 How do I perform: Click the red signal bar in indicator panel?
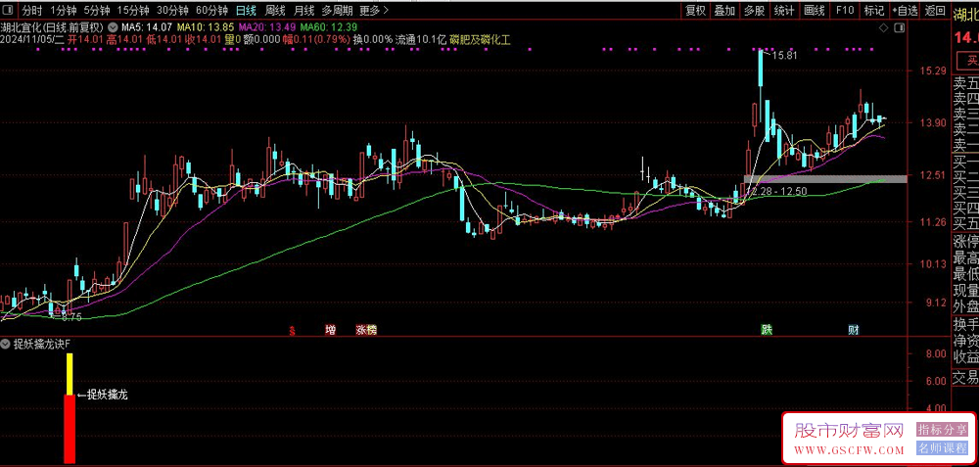coord(70,429)
